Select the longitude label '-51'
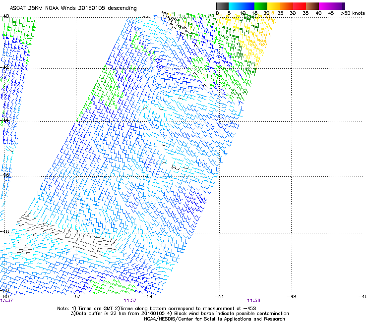Viewport: 367px width, 322px height. (x=219, y=297)
